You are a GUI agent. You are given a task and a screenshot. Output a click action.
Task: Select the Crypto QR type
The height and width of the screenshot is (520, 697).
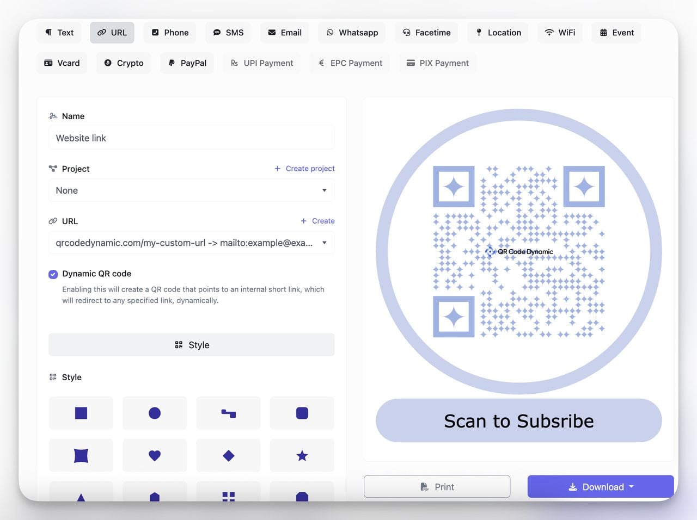tap(124, 63)
